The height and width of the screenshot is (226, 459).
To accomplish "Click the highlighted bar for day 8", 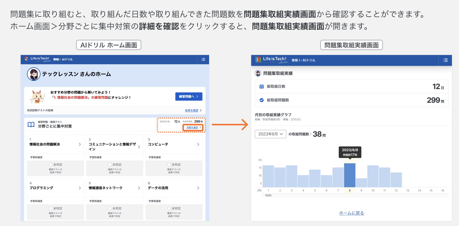I will point(350,175).
